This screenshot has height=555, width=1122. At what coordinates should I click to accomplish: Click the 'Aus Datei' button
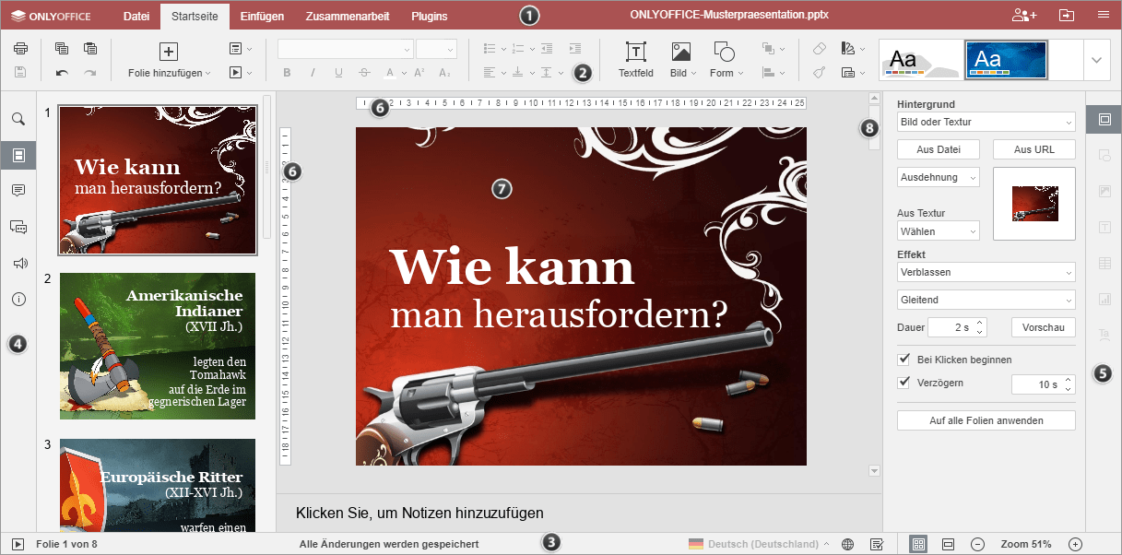pyautogui.click(x=938, y=149)
